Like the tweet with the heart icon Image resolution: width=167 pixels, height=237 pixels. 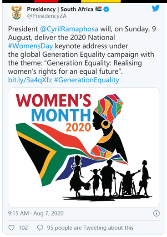(x=11, y=227)
